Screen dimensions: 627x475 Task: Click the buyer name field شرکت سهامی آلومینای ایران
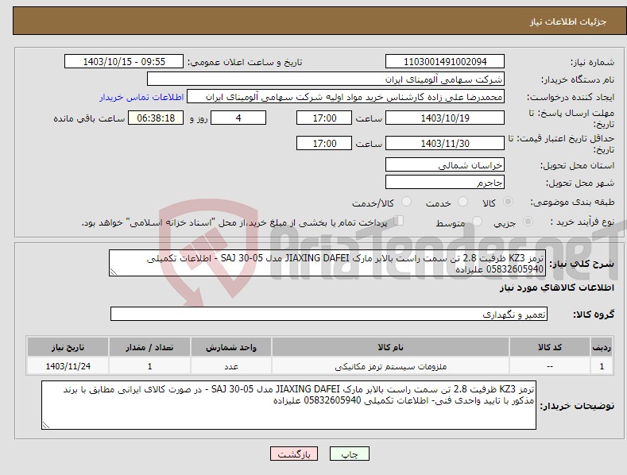click(x=326, y=79)
